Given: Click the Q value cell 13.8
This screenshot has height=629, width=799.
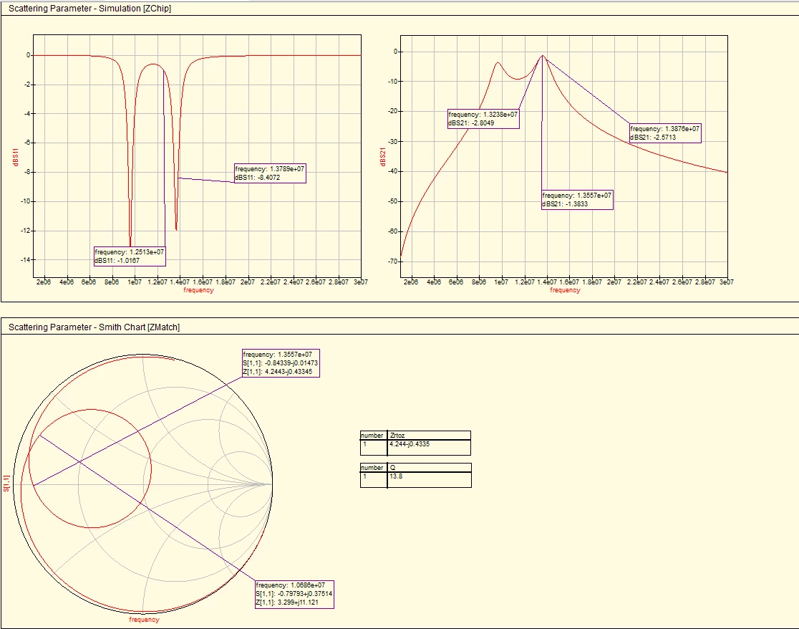Looking at the screenshot, I should pyautogui.click(x=429, y=480).
